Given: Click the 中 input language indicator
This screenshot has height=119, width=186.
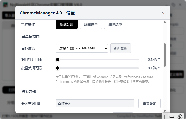Looking at the screenshot, I should pyautogui.click(x=172, y=117).
